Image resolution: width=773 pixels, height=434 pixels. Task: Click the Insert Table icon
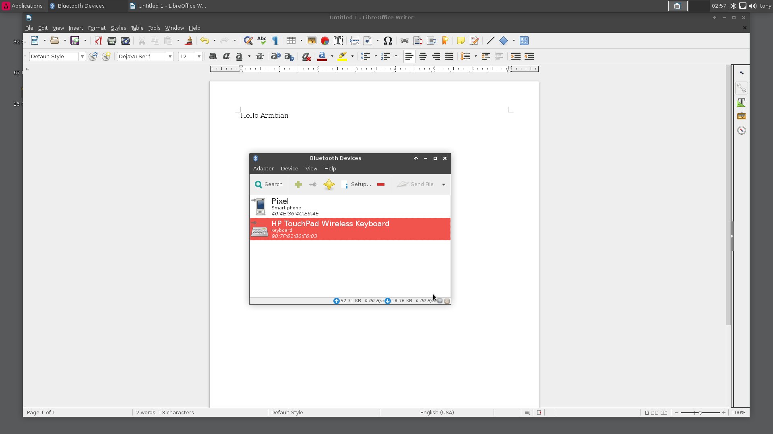291,41
